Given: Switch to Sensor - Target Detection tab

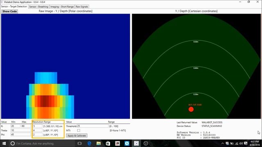Looking at the screenshot, I should point(14,7).
